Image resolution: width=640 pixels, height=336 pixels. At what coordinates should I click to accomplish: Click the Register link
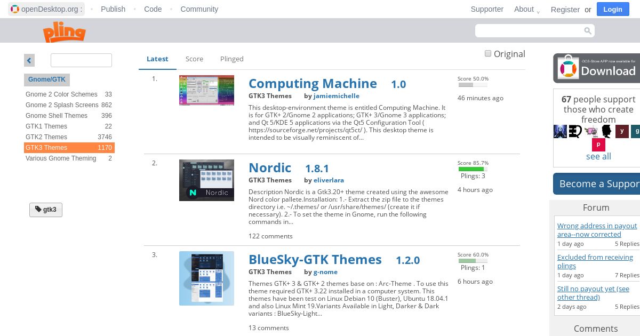565,10
